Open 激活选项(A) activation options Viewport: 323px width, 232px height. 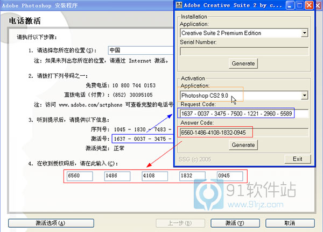[x=51, y=223]
